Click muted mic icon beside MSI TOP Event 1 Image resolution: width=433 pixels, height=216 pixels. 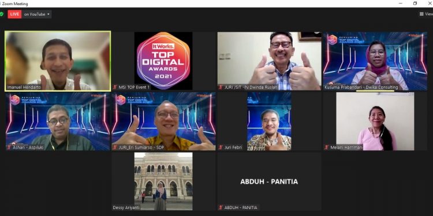(115, 87)
